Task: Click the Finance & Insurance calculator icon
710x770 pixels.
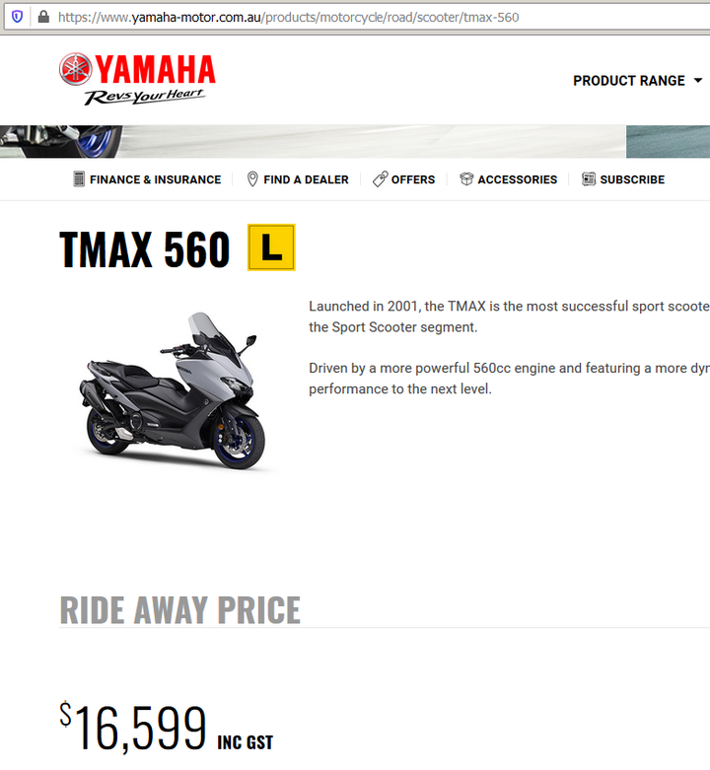Action: (x=79, y=179)
